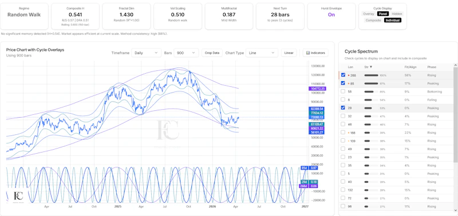Click the Cycle Spectrum vertical scrollbar
This screenshot has width=458, height=216.
[x=455, y=114]
